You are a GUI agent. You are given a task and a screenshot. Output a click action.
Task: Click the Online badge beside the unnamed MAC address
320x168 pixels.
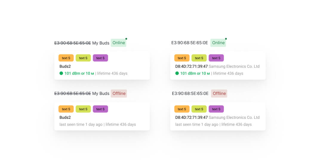(x=218, y=43)
